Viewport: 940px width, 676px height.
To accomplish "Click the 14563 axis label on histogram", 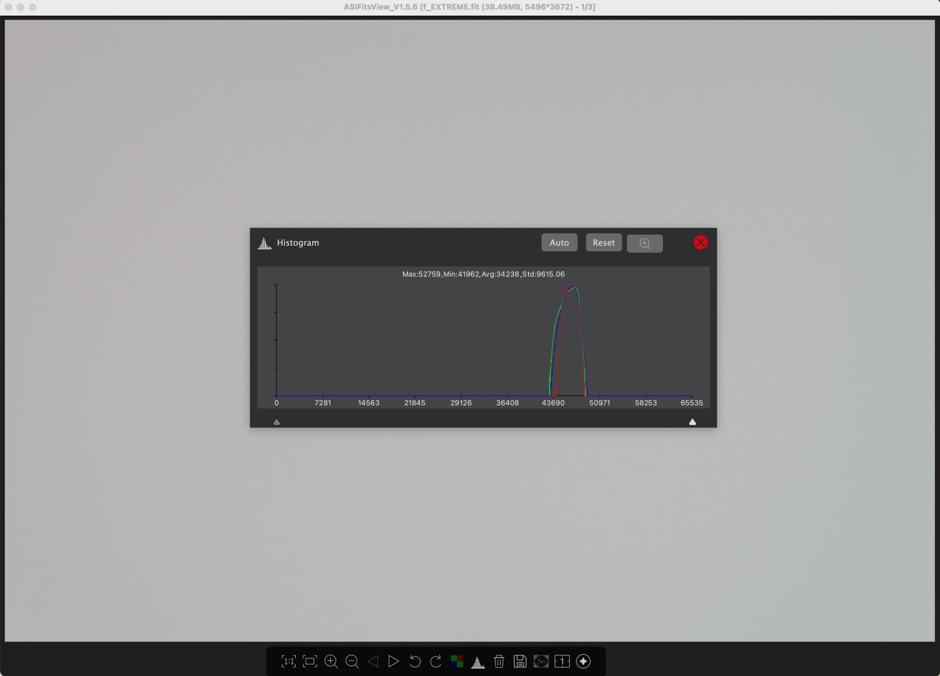I will tap(368, 403).
